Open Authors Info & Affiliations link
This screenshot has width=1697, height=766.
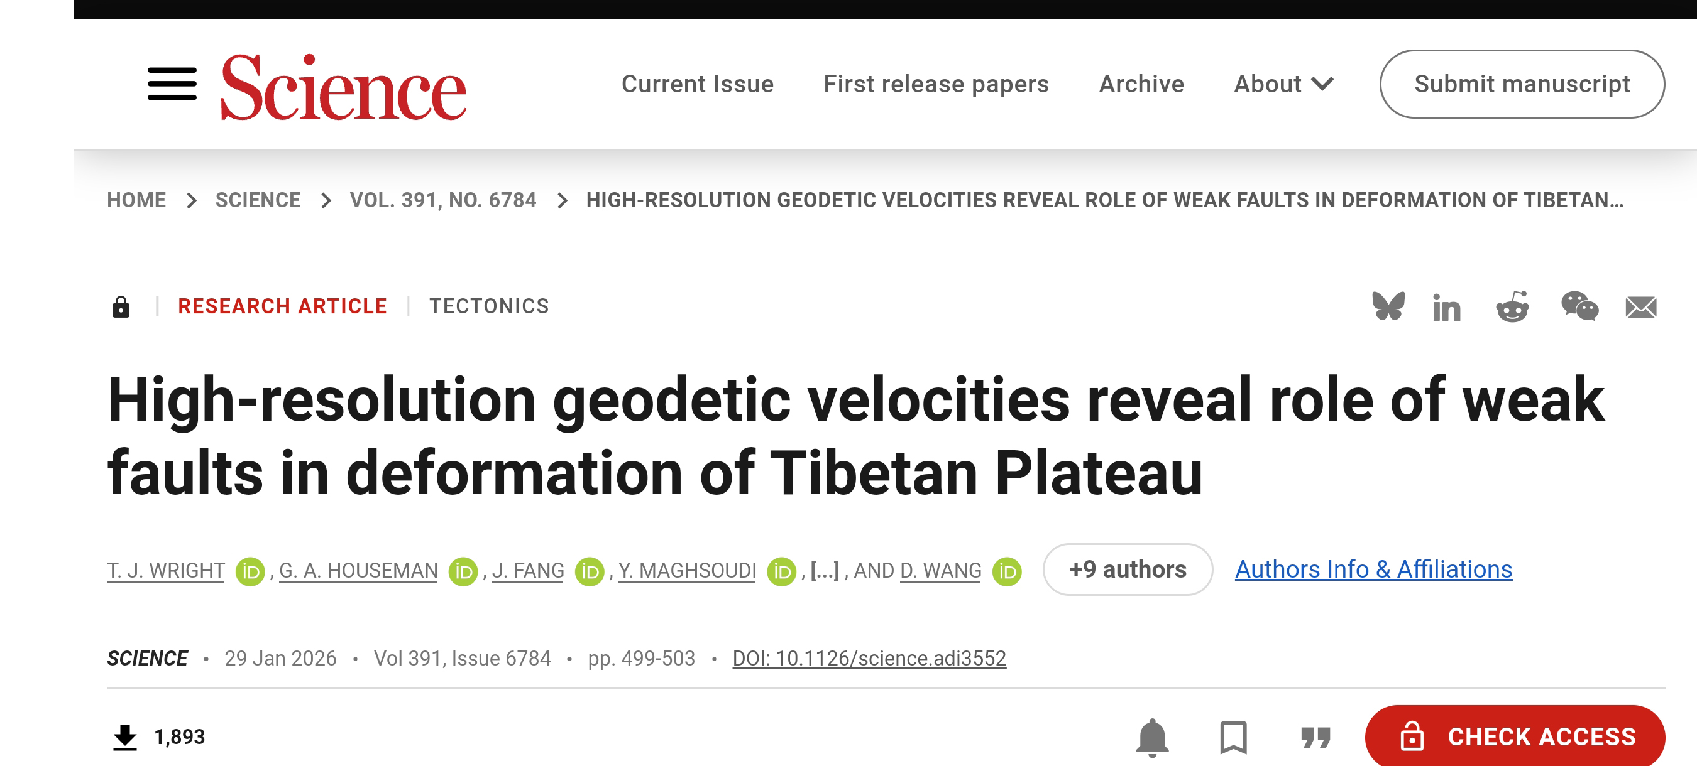point(1373,570)
